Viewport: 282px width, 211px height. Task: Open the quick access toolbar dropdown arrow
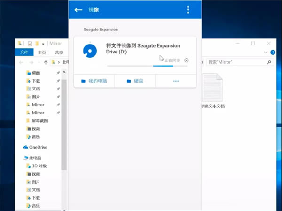(43, 44)
